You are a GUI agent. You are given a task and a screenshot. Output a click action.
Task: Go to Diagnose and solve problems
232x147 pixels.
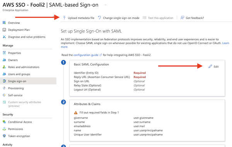27,37
